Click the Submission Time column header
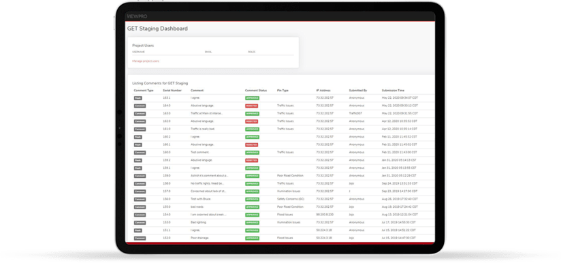Image resolution: width=561 pixels, height=263 pixels. [394, 91]
